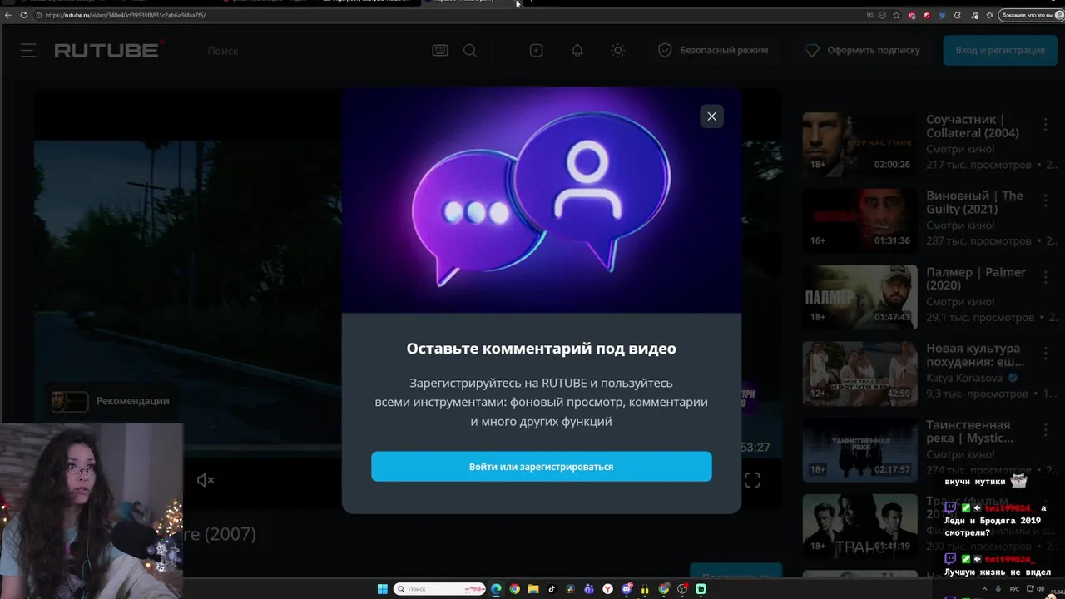The image size is (1065, 599).
Task: Open Соучастник | Collateral (2004) thumbnail
Action: tap(859, 145)
